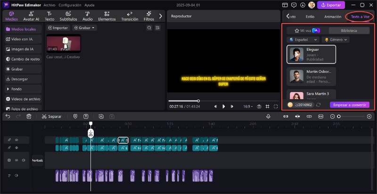Screen dimensions: 377x194
Task: Delete selection with the trash icon
Action: point(29,116)
